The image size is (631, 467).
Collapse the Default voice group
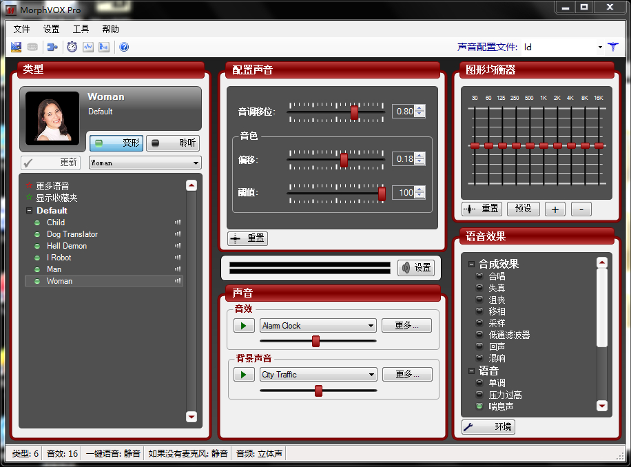29,210
